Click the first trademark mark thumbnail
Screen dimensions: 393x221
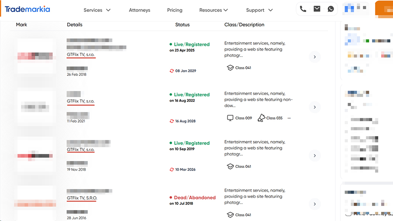(x=35, y=56)
